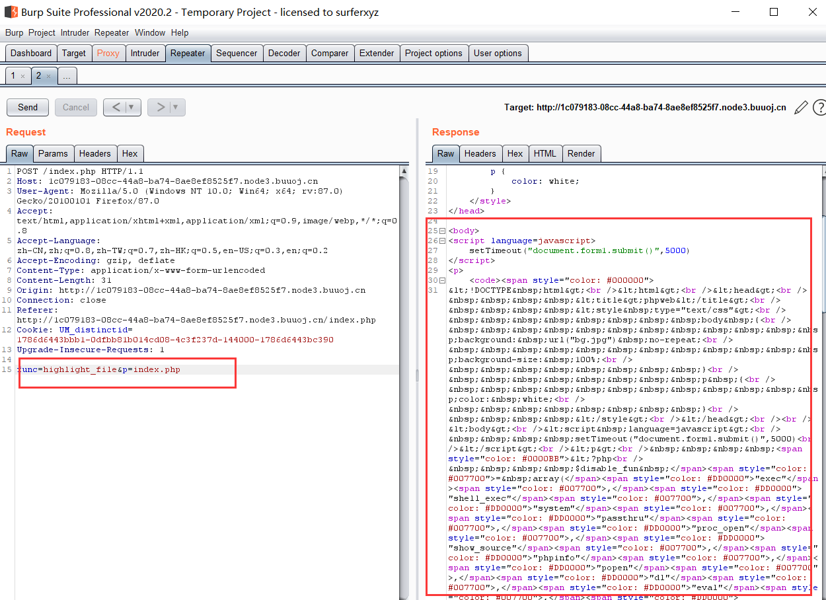This screenshot has width=826, height=600.
Task: Switch to the Decoder tool tab
Action: coord(284,53)
